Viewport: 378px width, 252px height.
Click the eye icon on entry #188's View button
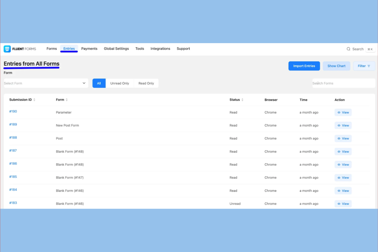click(339, 138)
